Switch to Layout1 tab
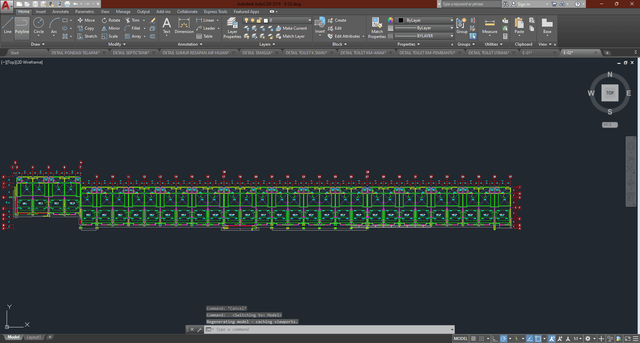The height and width of the screenshot is (343, 640). point(34,337)
